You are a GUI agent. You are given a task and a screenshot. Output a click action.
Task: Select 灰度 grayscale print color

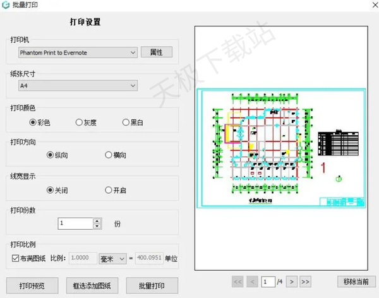tap(86, 122)
